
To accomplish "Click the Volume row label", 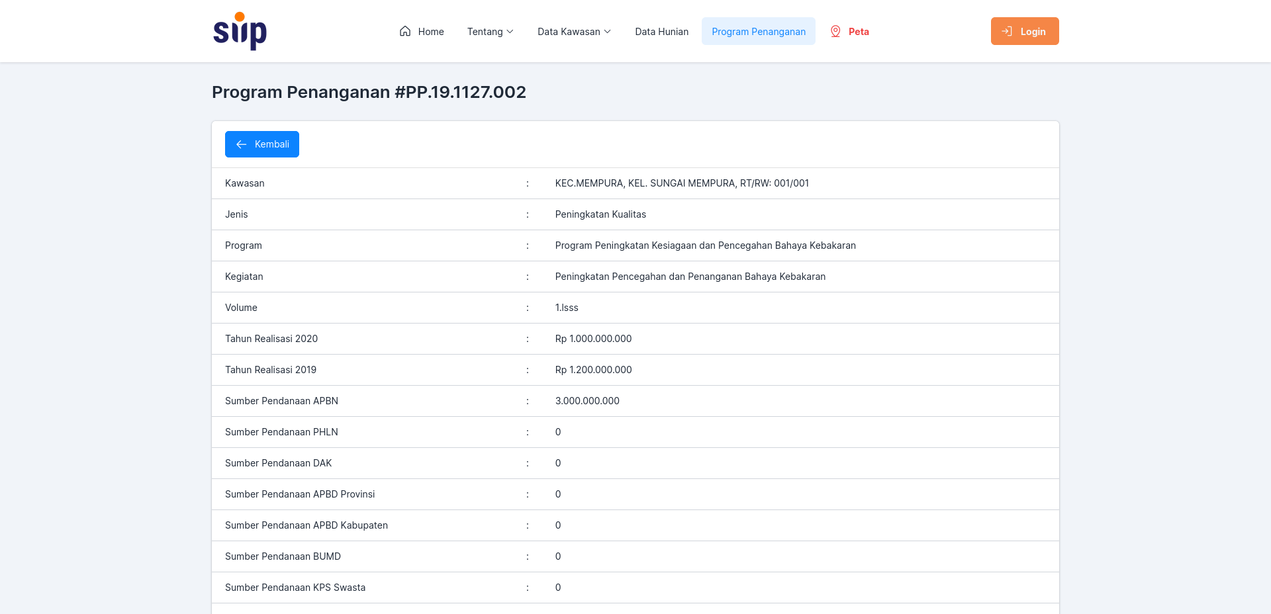I will [241, 308].
